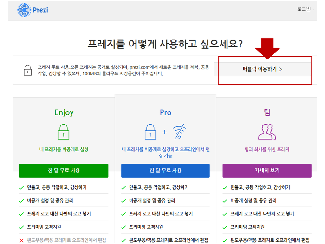Screen dimensions: 325x244
Task: Click Pro checkmark beside 윈도우용/맥용 프레지로 오프라인에서 편집
Action: 123,240
